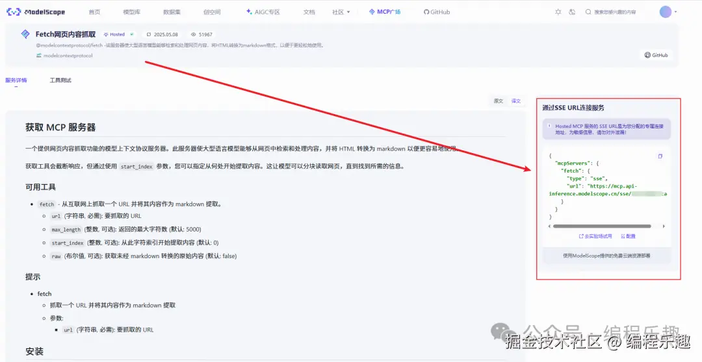This screenshot has height=362, width=702.
Task: Click the right scroll arrow of code block
Action: pos(664,226)
